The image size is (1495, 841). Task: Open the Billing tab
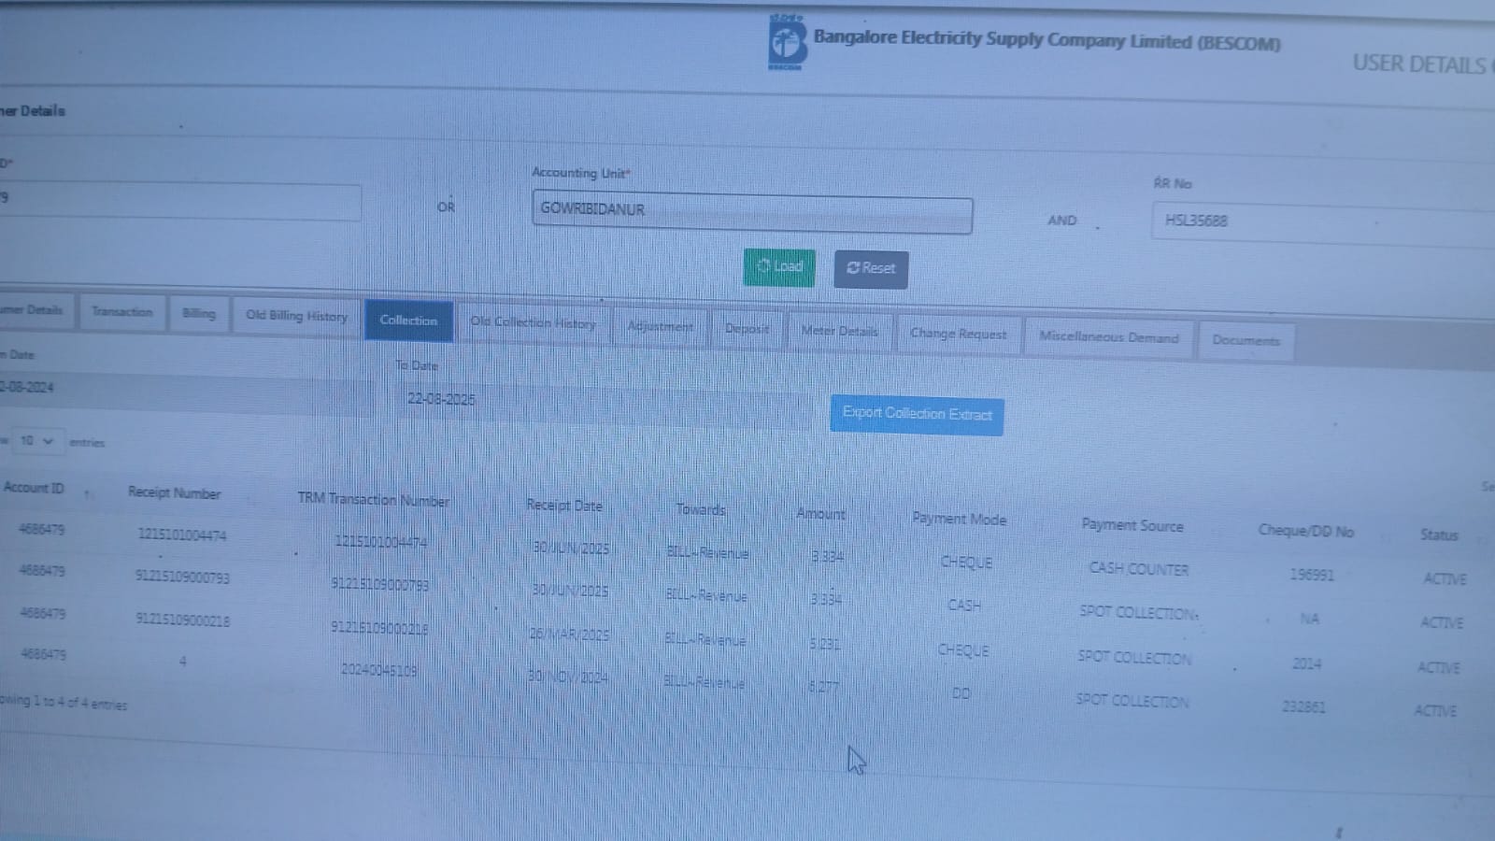click(198, 314)
